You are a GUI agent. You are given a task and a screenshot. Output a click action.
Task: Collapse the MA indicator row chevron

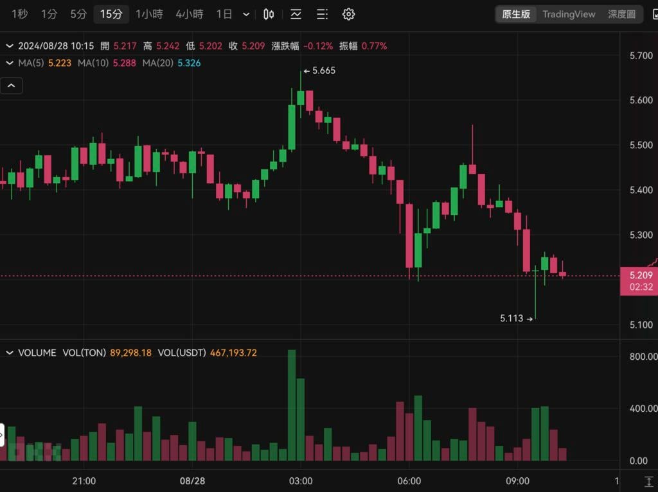(9, 64)
